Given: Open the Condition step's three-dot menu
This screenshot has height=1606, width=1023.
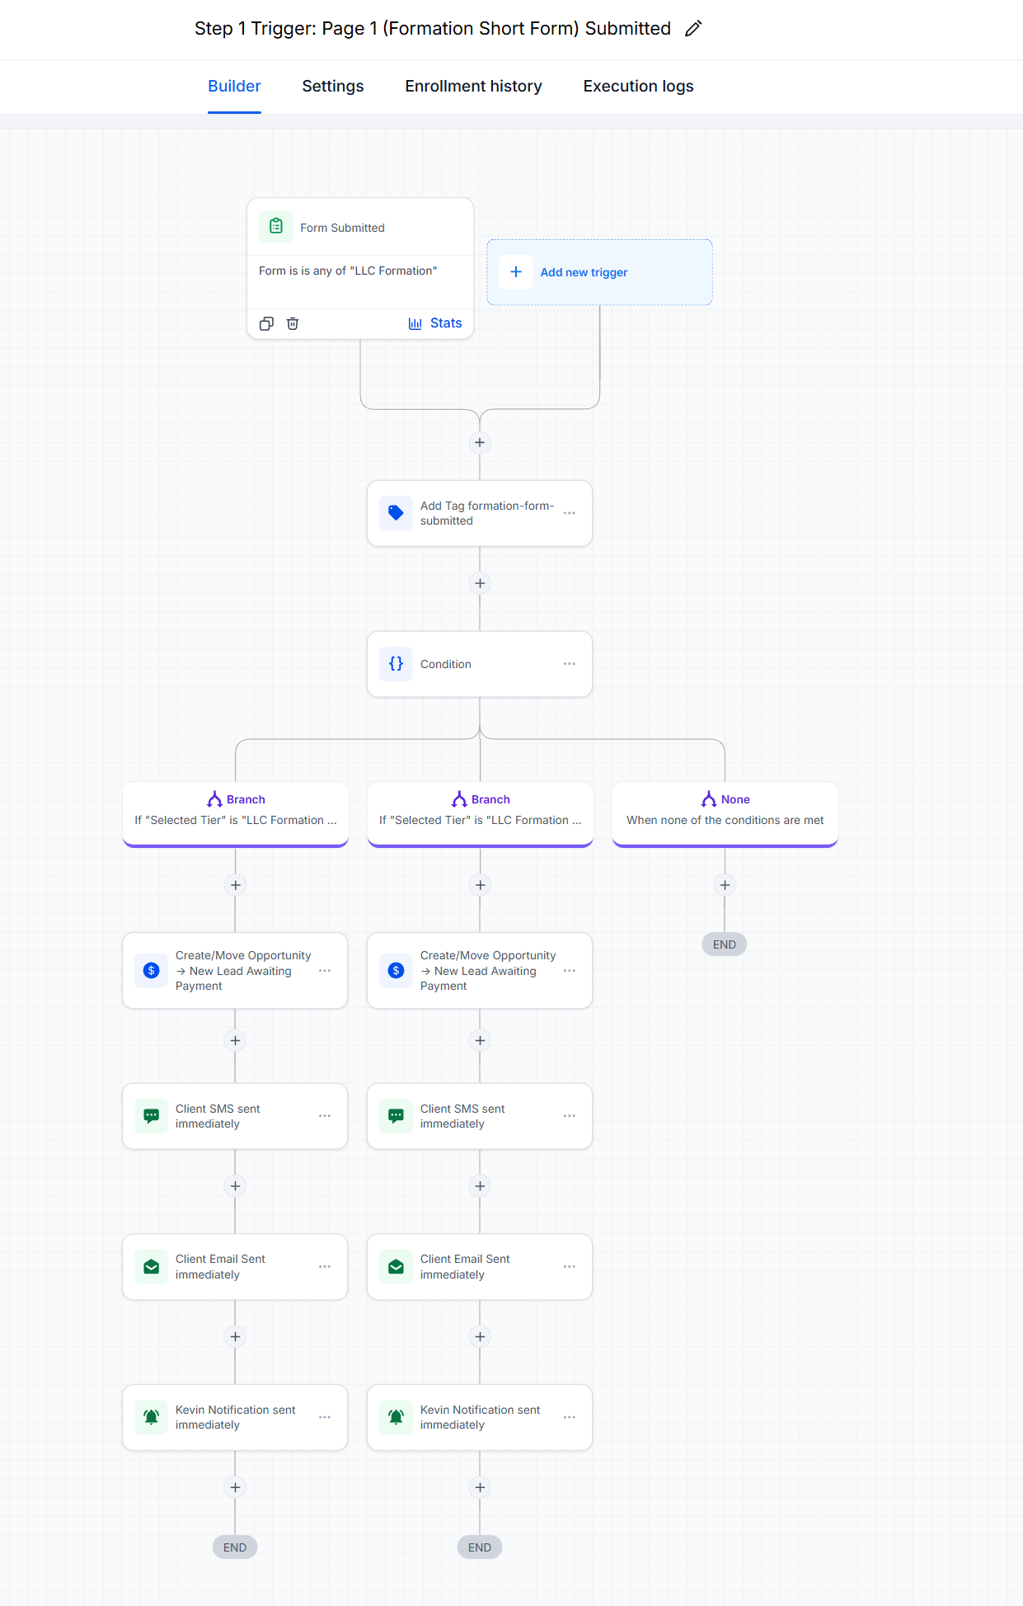Looking at the screenshot, I should (570, 664).
